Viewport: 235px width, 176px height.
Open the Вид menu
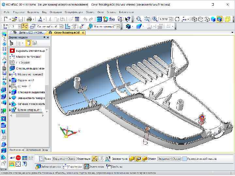[x=44, y=12]
